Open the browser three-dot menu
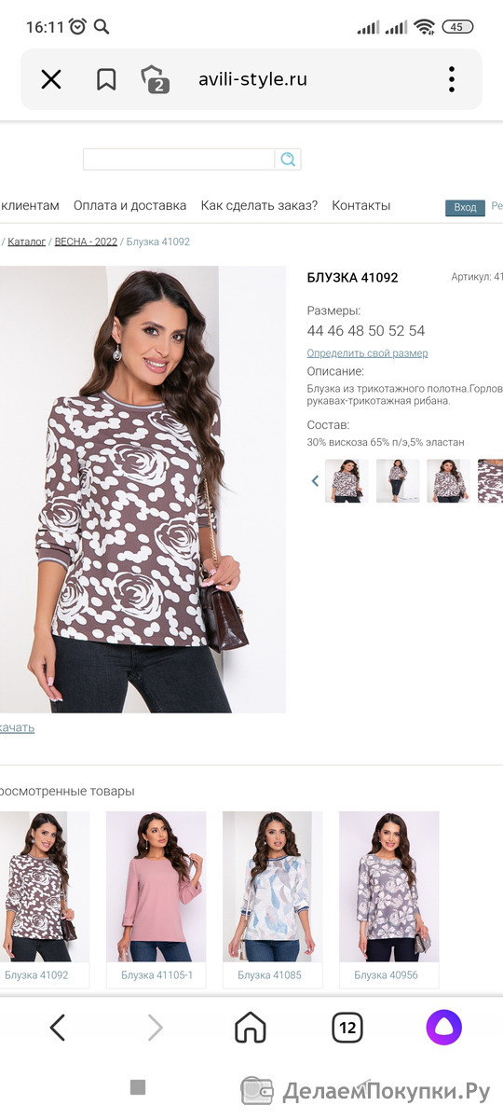 (452, 79)
